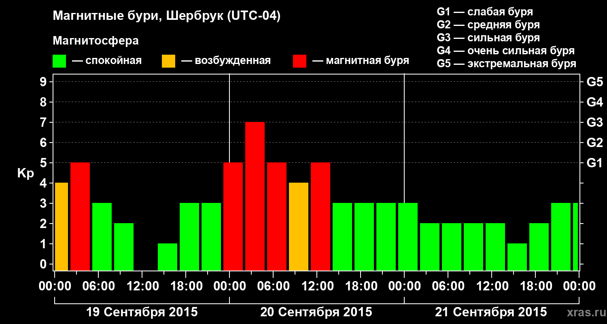607x324 pixels.
Task: Click the '21 Сентября 2015' date label
Action: tap(491, 312)
